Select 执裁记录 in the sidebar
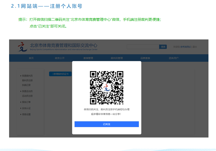Screen dimensions: 216x151 point(26,85)
